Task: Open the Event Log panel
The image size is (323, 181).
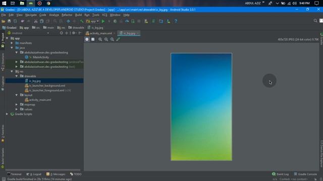Action: (x=281, y=174)
